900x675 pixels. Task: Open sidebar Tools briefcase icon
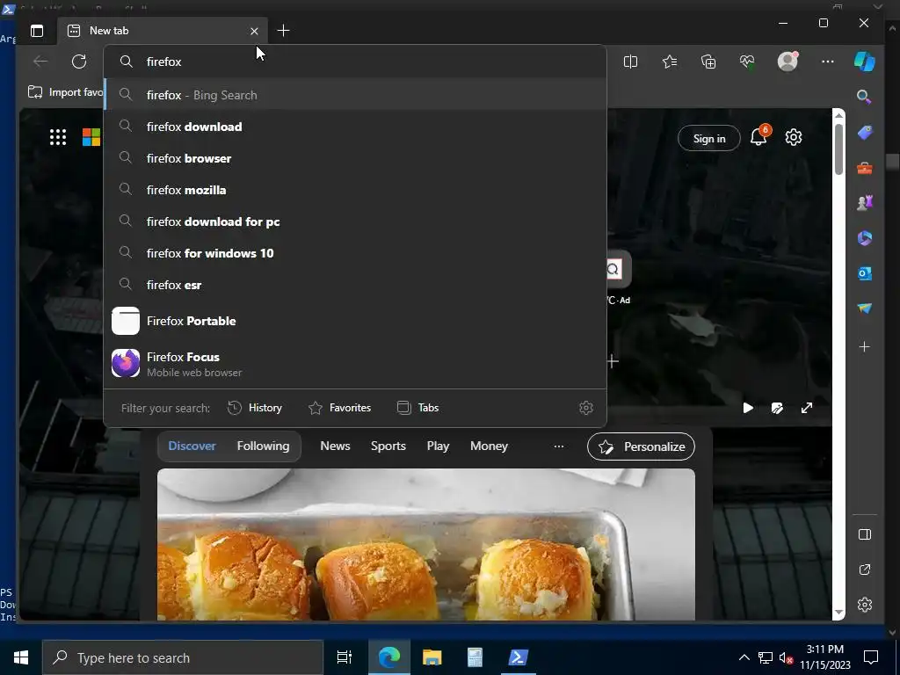[865, 168]
